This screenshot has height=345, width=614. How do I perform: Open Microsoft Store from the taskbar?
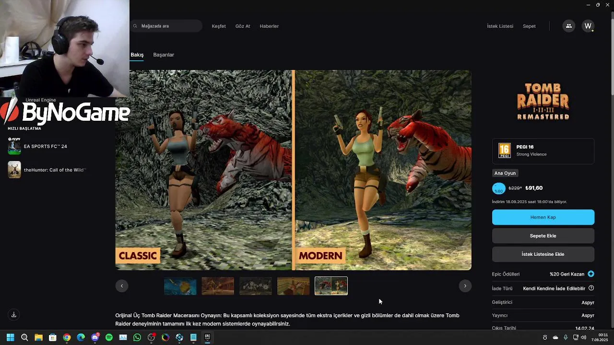(53, 337)
